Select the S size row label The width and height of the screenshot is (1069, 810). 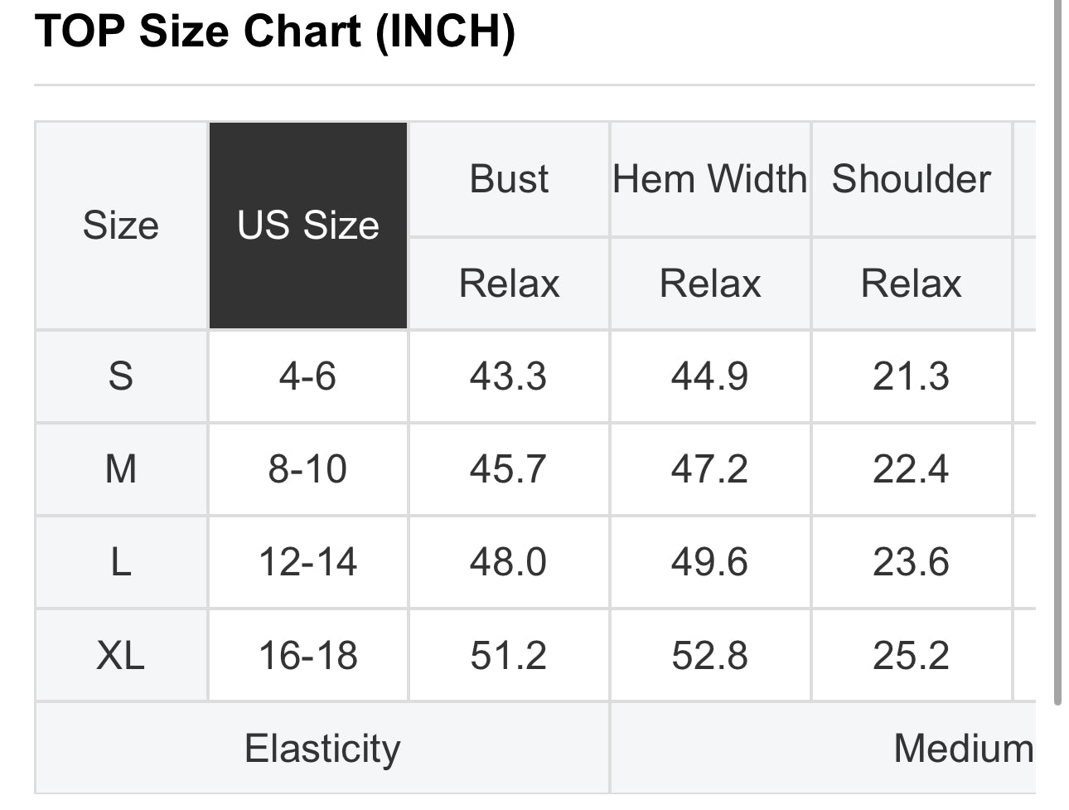point(121,376)
